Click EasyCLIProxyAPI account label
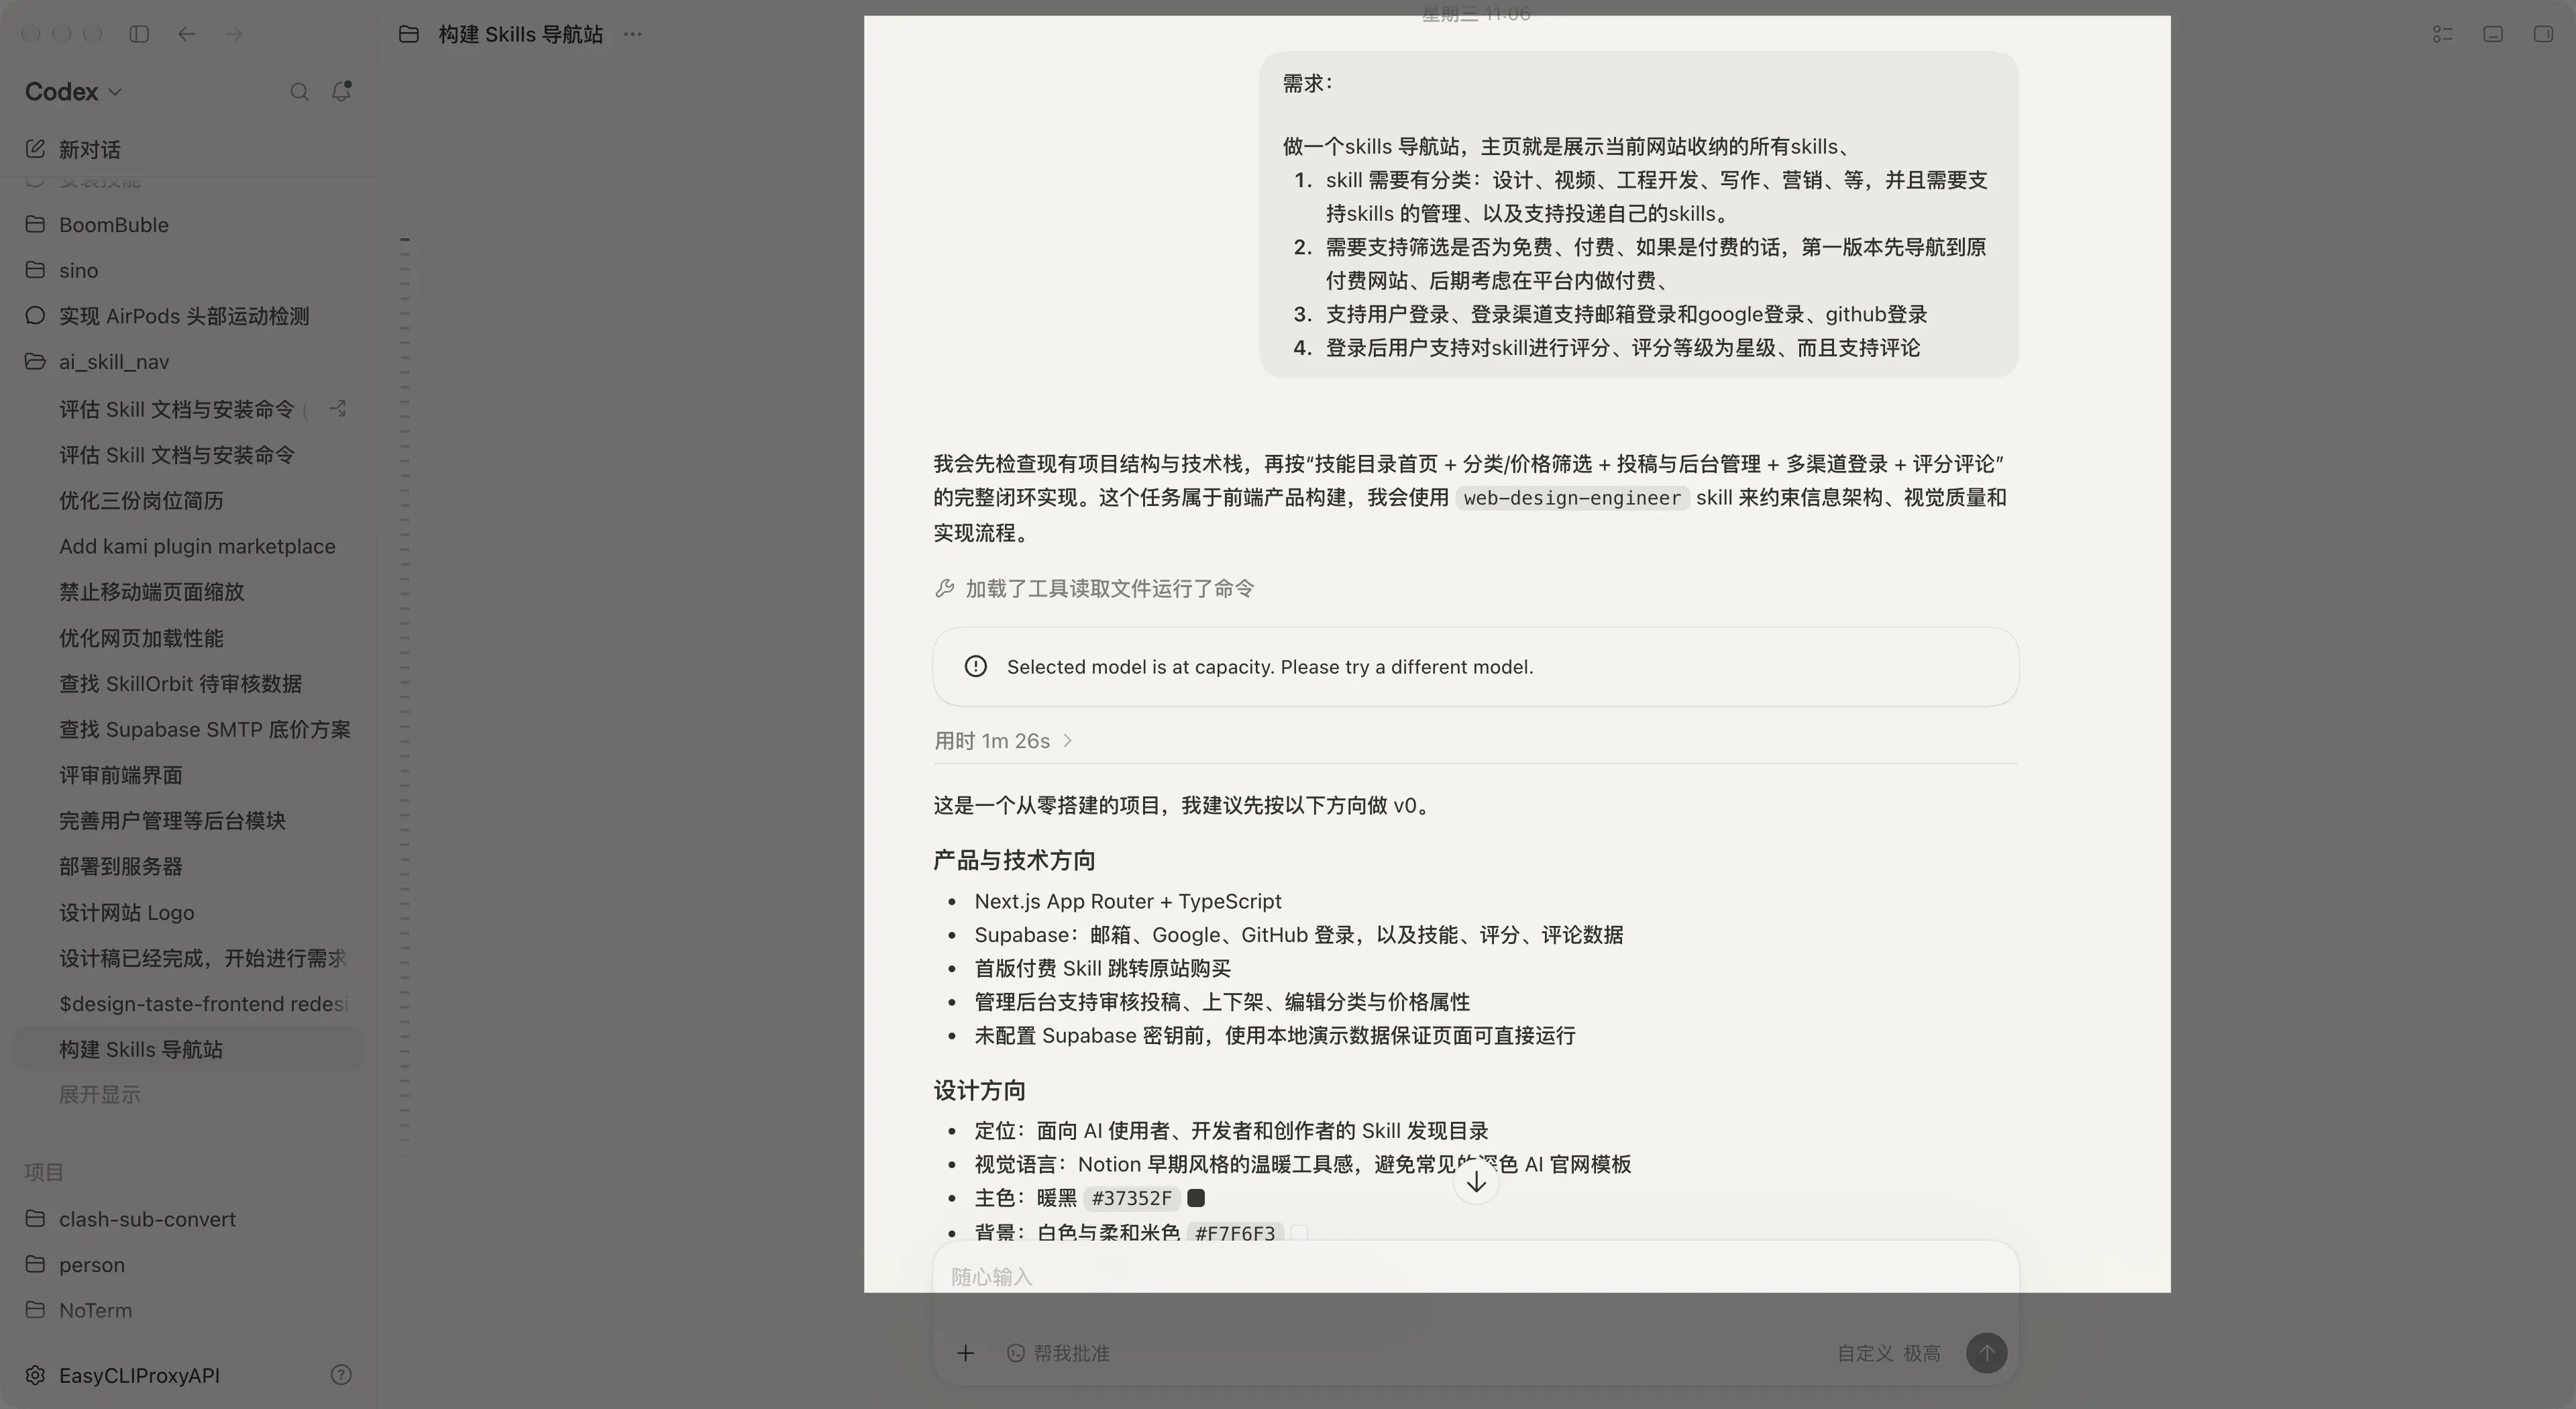 [x=139, y=1375]
